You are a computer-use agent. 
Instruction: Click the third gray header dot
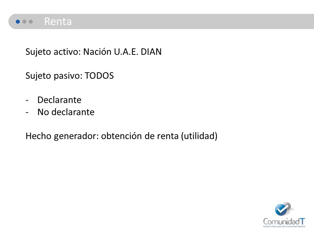(x=31, y=22)
